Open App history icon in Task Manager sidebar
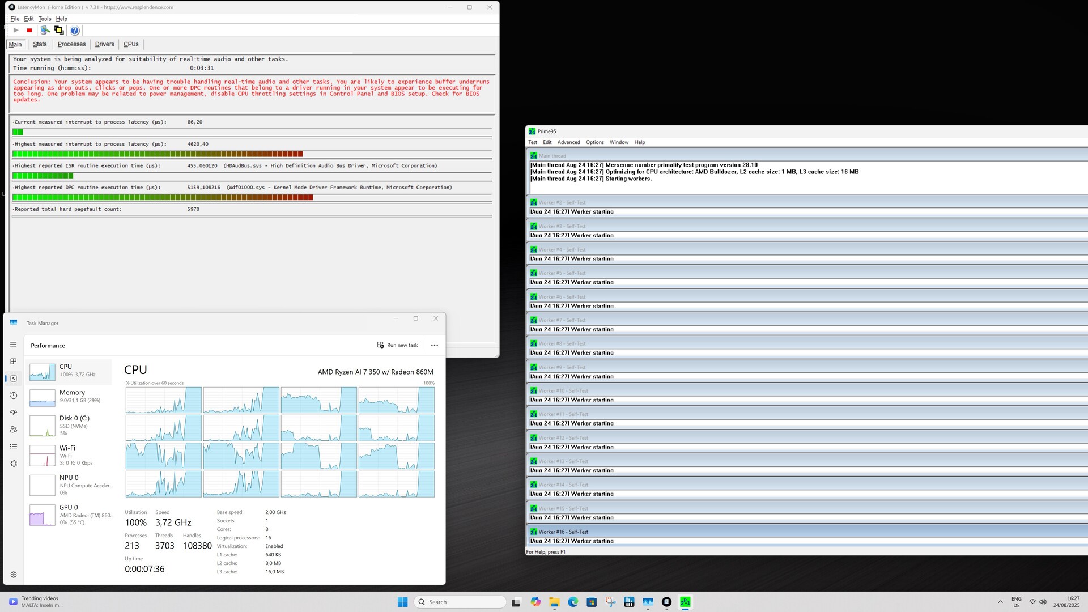Screen dimensions: 1088x612 coord(14,396)
